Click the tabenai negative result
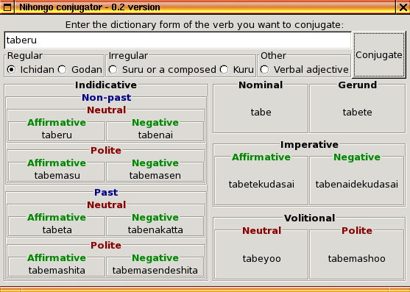This screenshot has height=292, width=410. pyautogui.click(x=155, y=135)
